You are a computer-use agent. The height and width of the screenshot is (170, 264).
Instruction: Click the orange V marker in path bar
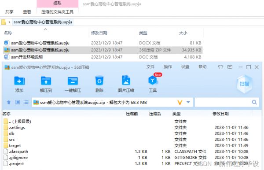pos(180,102)
